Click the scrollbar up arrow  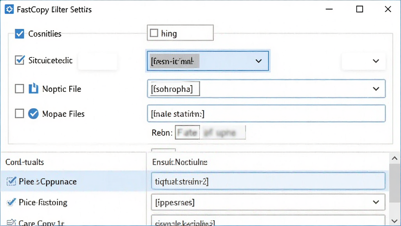click(395, 159)
